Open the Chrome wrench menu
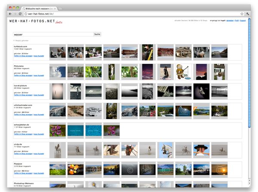Viewport: 258px width, 192px height. click(247, 14)
